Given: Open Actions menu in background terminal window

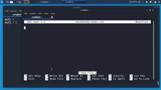Looking at the screenshot, I should click(x=14, y=11).
